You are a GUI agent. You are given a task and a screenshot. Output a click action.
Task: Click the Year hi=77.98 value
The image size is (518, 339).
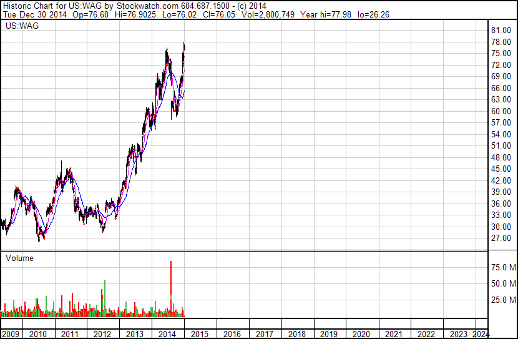coord(326,14)
